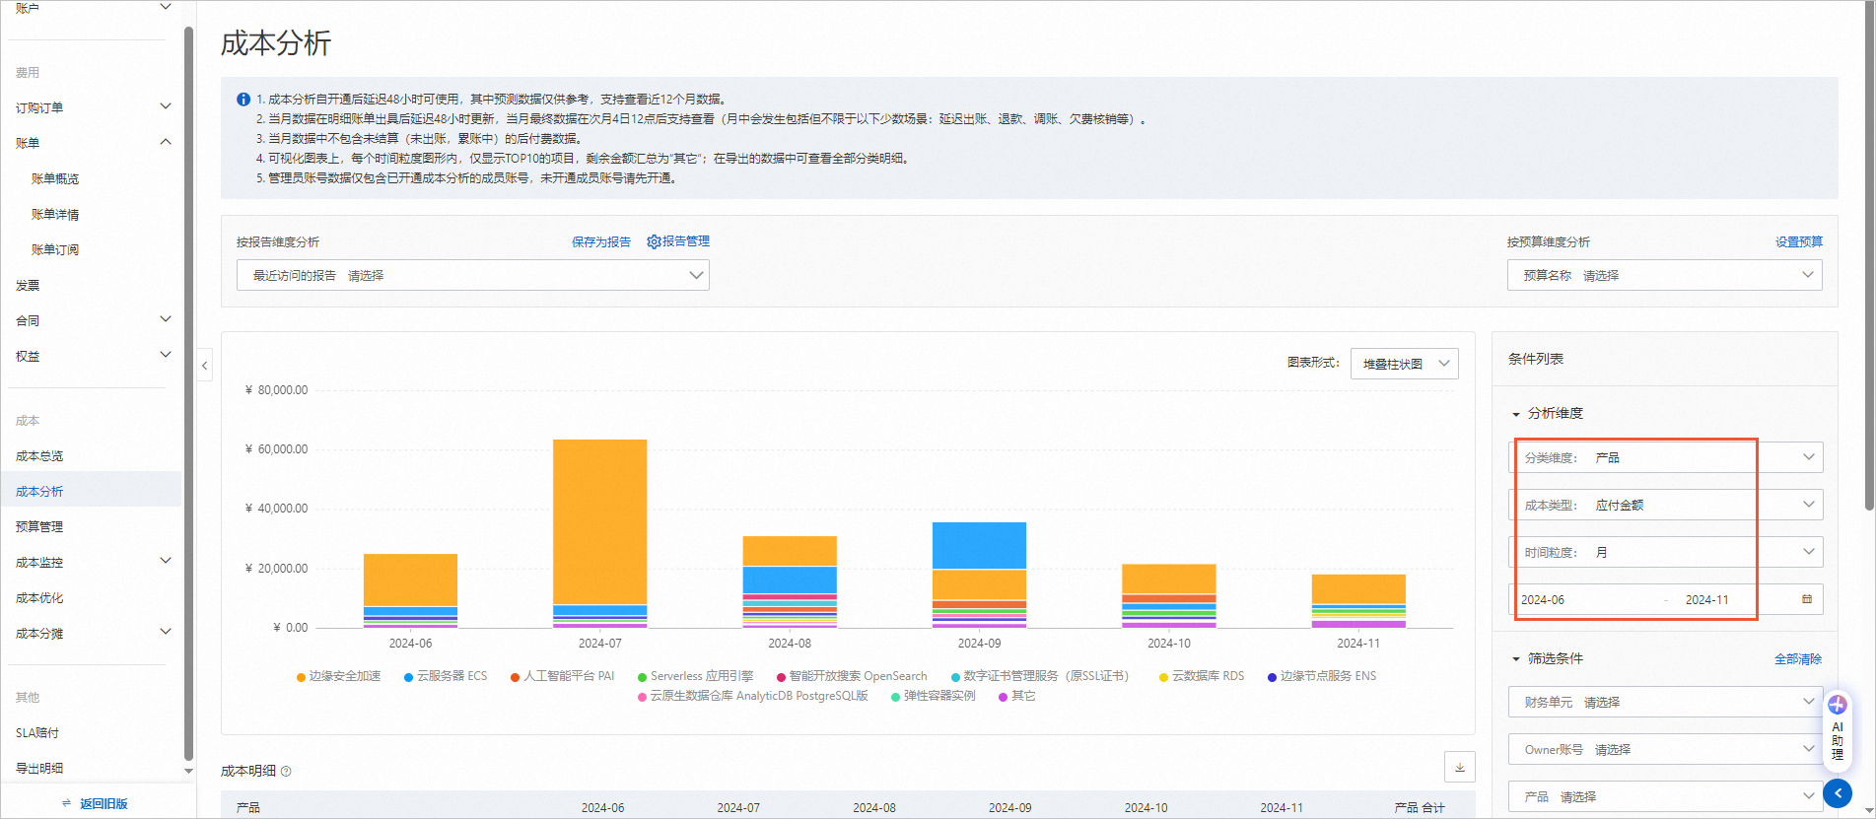Go to 发票 page
The image size is (1876, 819).
[28, 286]
